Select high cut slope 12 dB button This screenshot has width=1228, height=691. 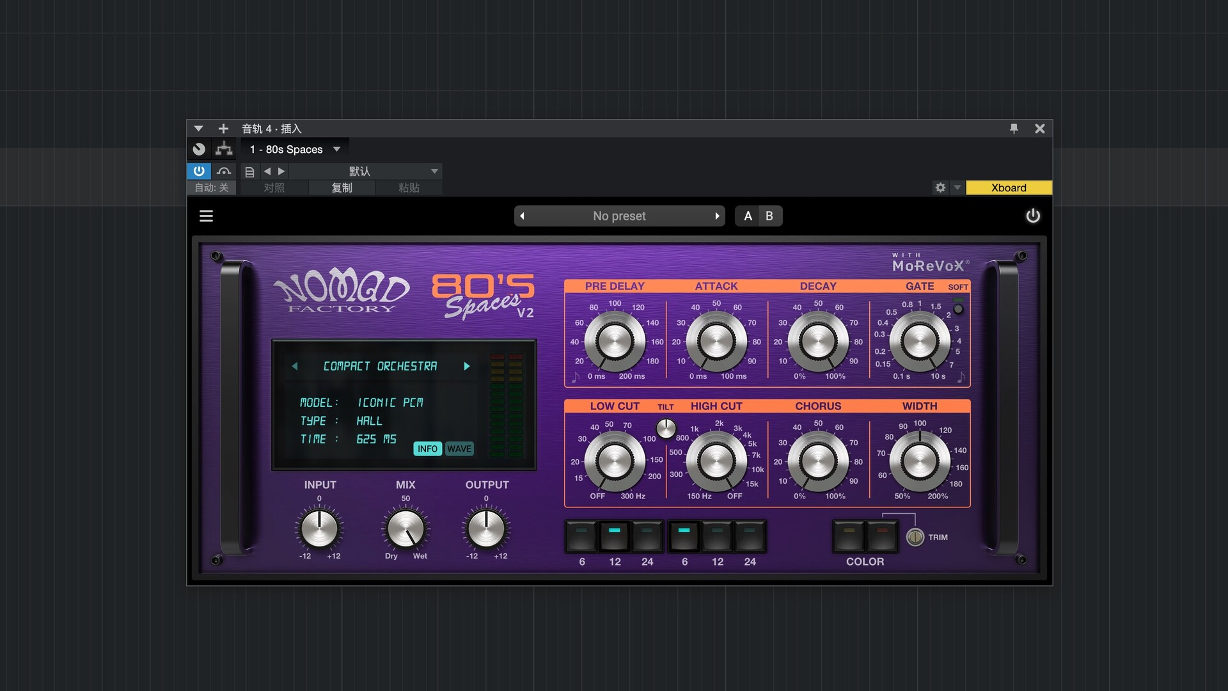point(717,536)
